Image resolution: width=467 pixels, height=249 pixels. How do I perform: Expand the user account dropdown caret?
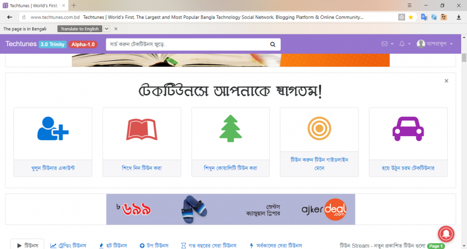(x=451, y=44)
